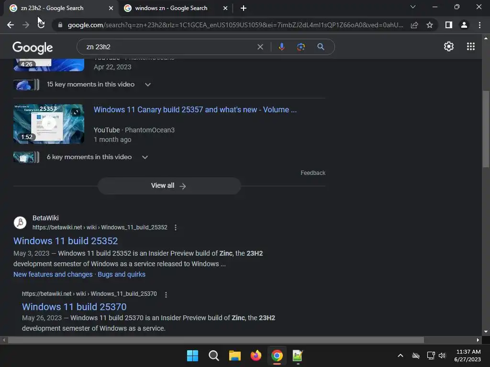Go to Google home via logo
The width and height of the screenshot is (490, 367).
click(33, 47)
